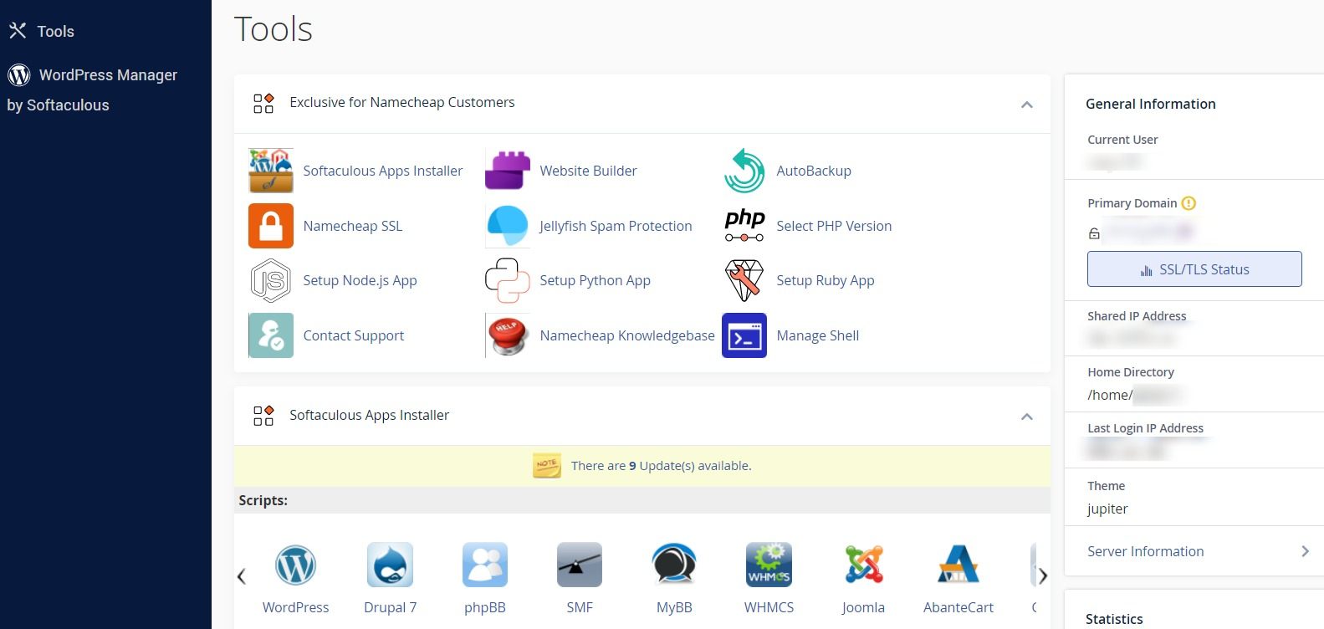Click the SSL/TLS Status button

(1194, 269)
